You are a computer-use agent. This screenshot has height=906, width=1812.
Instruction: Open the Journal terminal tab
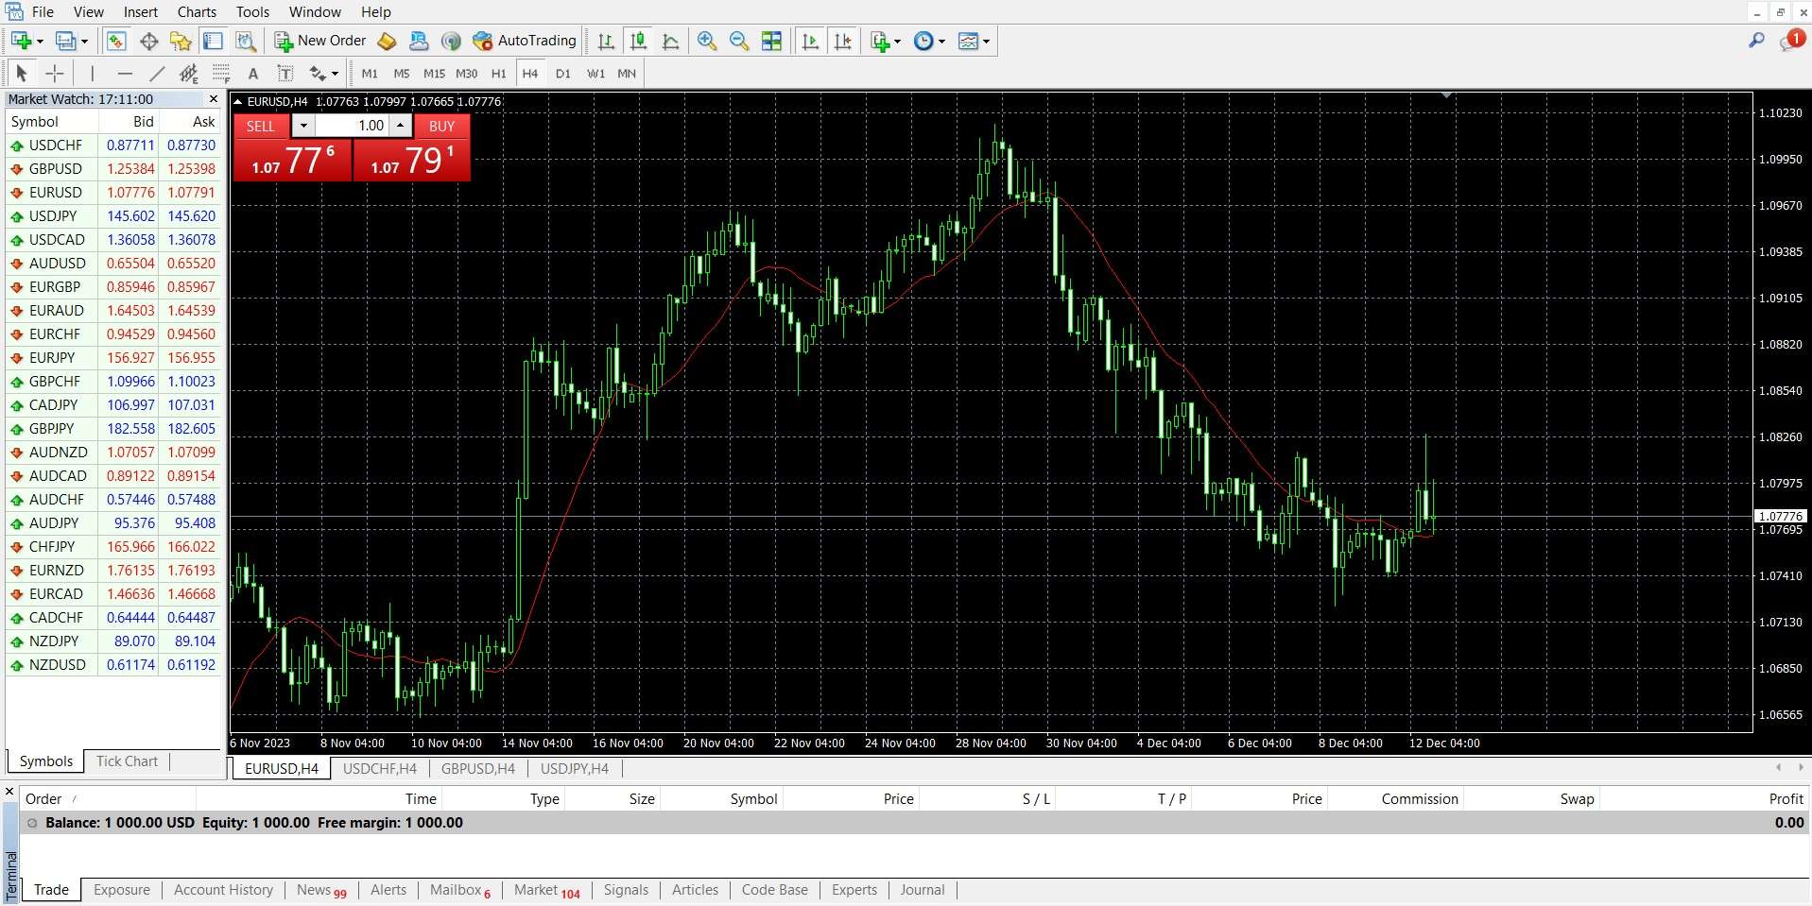923,890
